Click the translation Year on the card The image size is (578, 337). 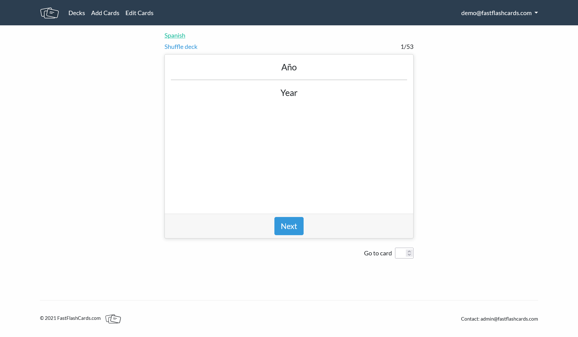289,93
